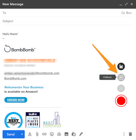
Task: Focus the Subject field
Action: 67,21
